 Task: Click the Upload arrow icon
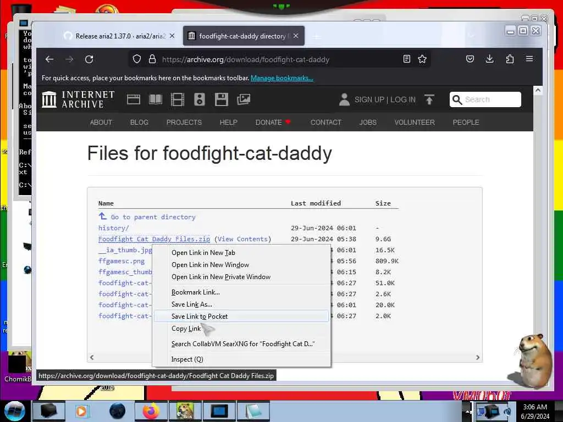[x=429, y=99]
